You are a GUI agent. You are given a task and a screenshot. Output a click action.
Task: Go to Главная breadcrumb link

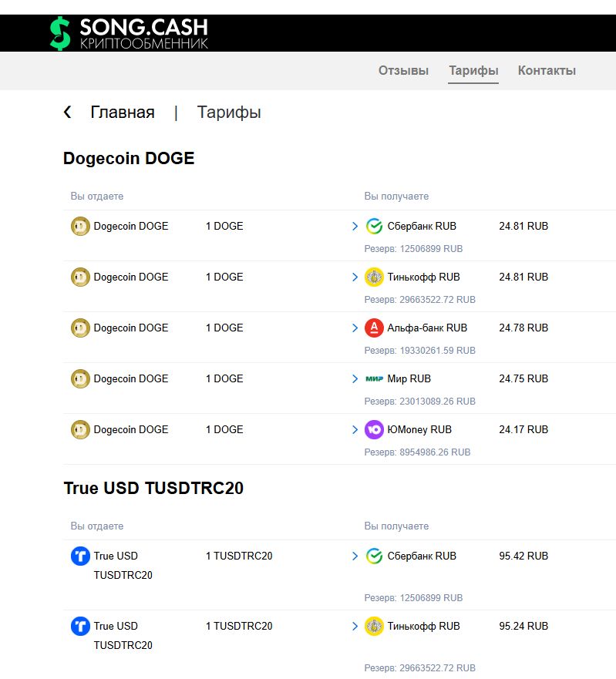pos(123,113)
